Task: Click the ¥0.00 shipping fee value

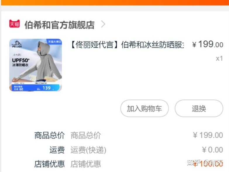Action: click(213, 150)
